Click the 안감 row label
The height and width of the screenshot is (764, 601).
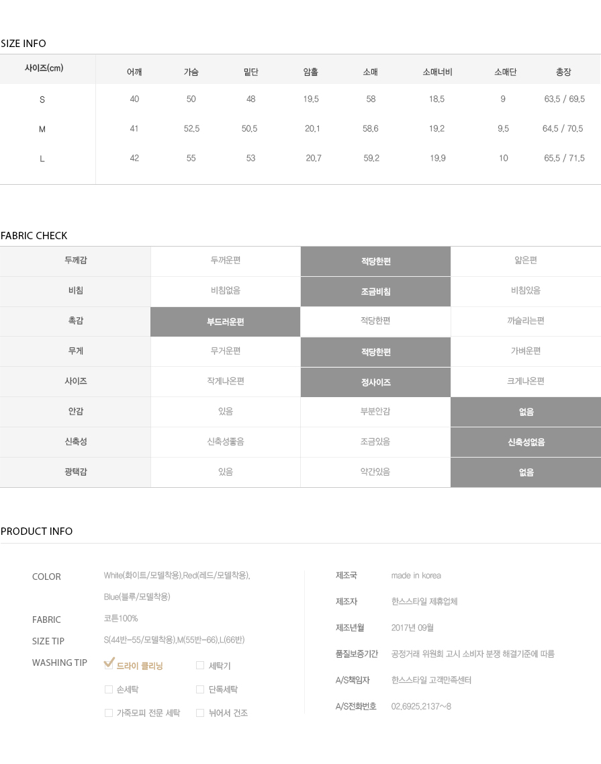pos(75,411)
